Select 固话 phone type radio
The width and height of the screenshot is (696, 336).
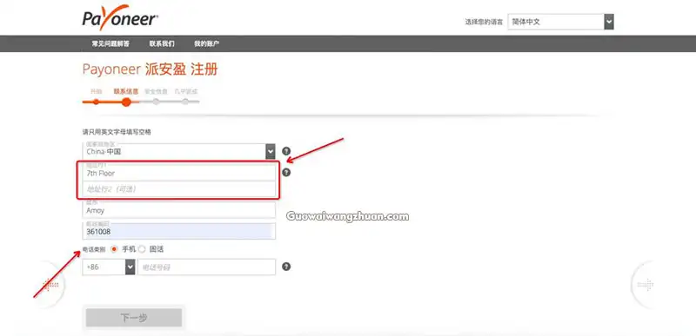point(142,249)
